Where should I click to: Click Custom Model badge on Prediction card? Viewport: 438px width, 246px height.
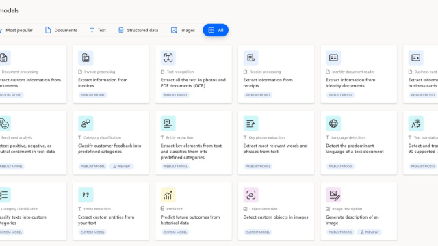coord(175,232)
